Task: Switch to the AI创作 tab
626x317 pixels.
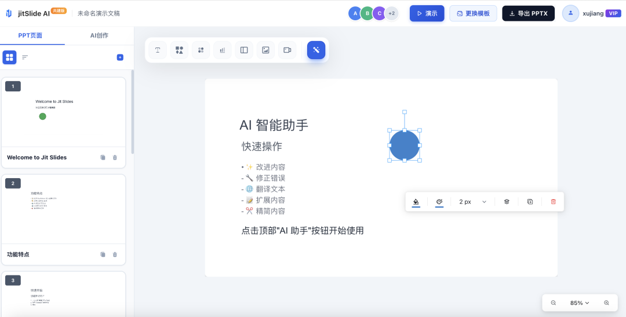Action: pyautogui.click(x=99, y=35)
